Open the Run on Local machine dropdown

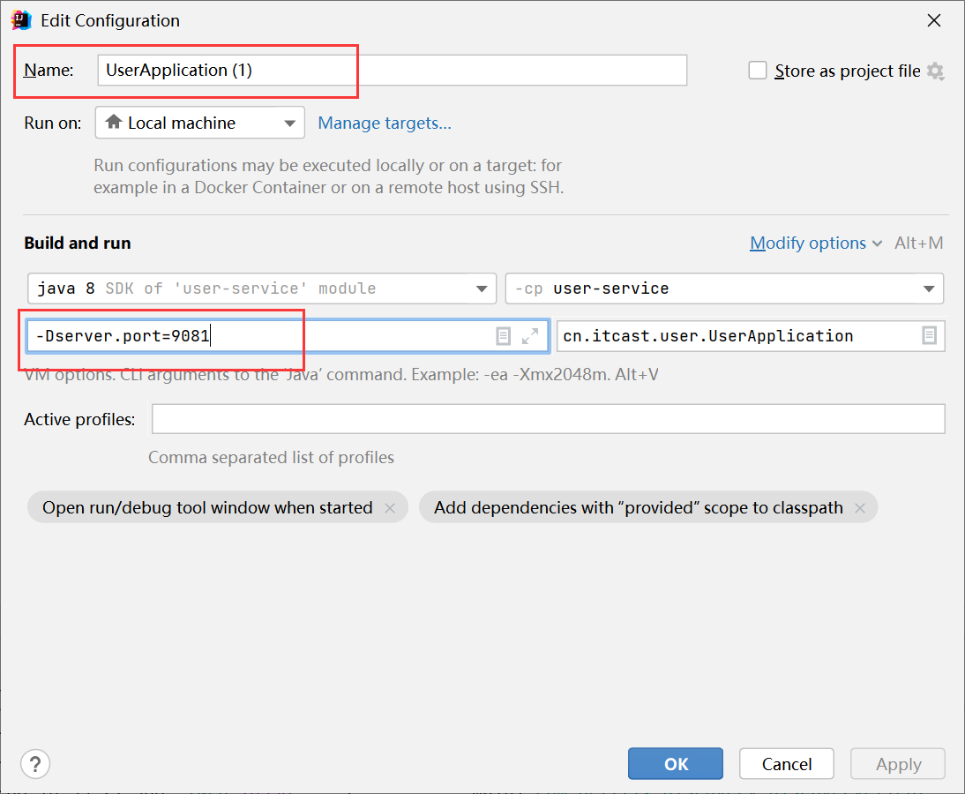200,123
